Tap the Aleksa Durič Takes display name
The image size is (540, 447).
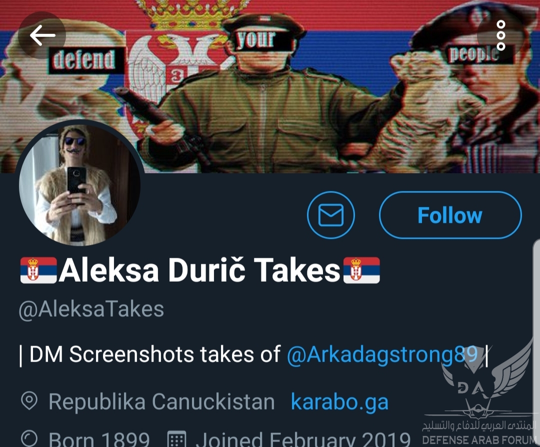pyautogui.click(x=199, y=270)
